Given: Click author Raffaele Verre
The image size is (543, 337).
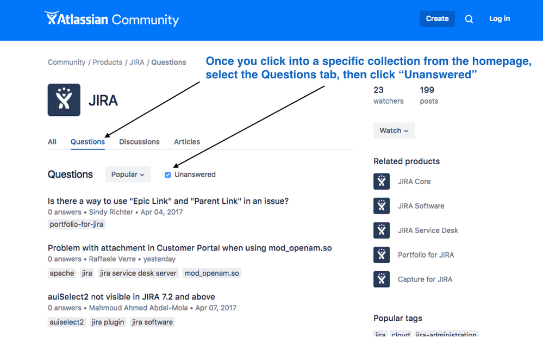Looking at the screenshot, I should pyautogui.click(x=112, y=259).
